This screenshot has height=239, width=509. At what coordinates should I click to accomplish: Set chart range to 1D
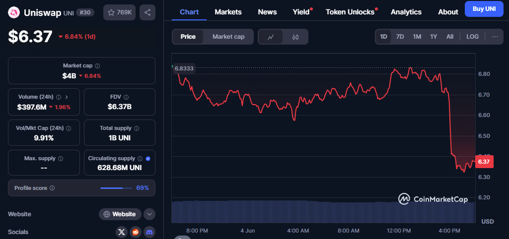coord(384,37)
